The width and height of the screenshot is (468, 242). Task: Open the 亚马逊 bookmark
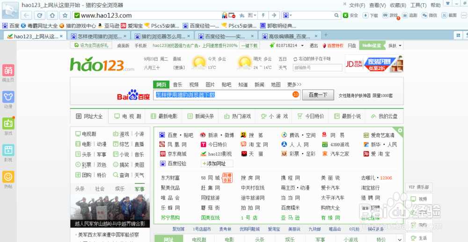[109, 26]
